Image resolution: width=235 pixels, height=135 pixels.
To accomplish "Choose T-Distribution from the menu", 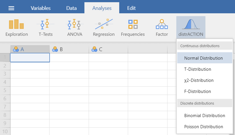I will point(198,69).
